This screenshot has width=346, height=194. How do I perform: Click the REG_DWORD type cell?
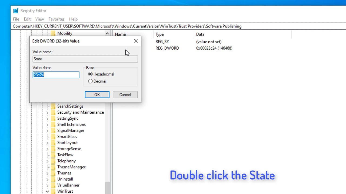pyautogui.click(x=167, y=48)
